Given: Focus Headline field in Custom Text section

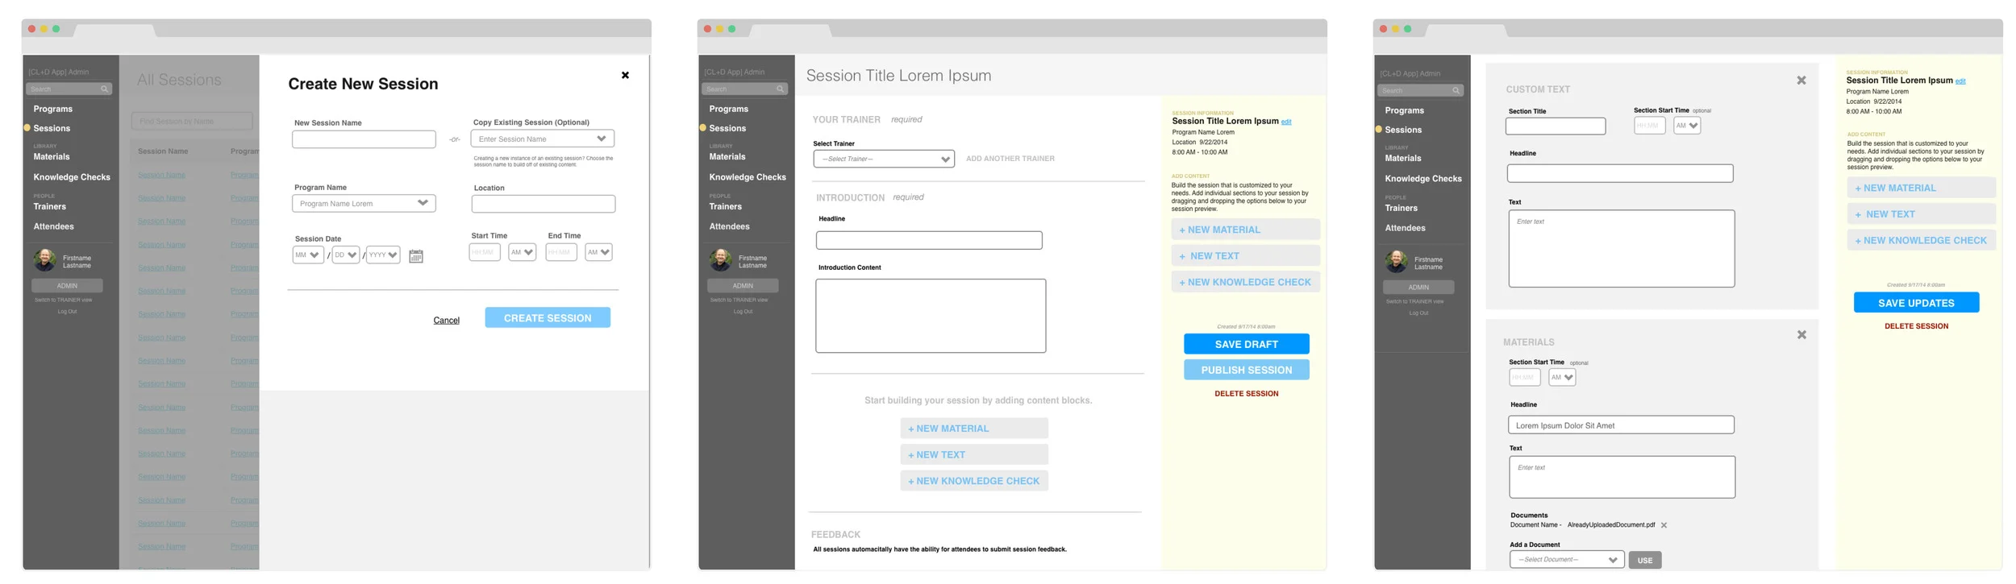Looking at the screenshot, I should coord(1620,173).
